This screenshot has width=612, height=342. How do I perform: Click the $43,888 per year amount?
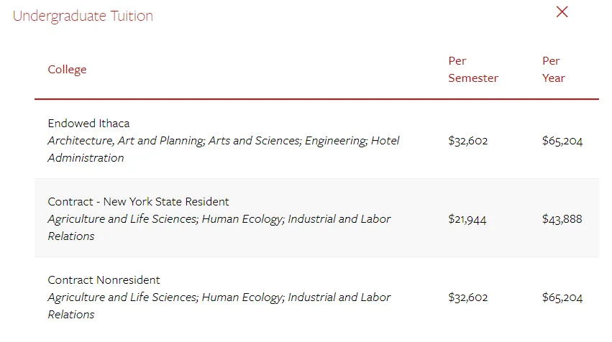[562, 219]
